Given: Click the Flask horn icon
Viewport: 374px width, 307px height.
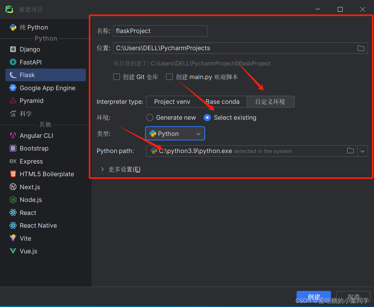Looking at the screenshot, I should point(13,75).
